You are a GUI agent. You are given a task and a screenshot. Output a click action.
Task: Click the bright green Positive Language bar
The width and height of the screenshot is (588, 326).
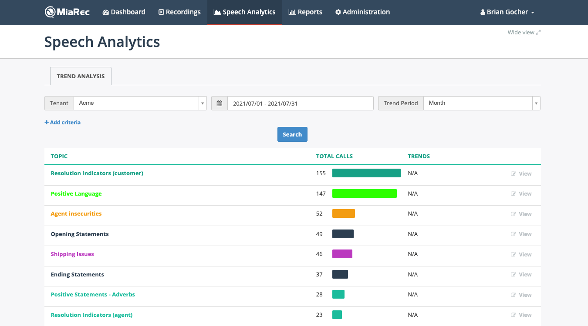[x=365, y=193]
